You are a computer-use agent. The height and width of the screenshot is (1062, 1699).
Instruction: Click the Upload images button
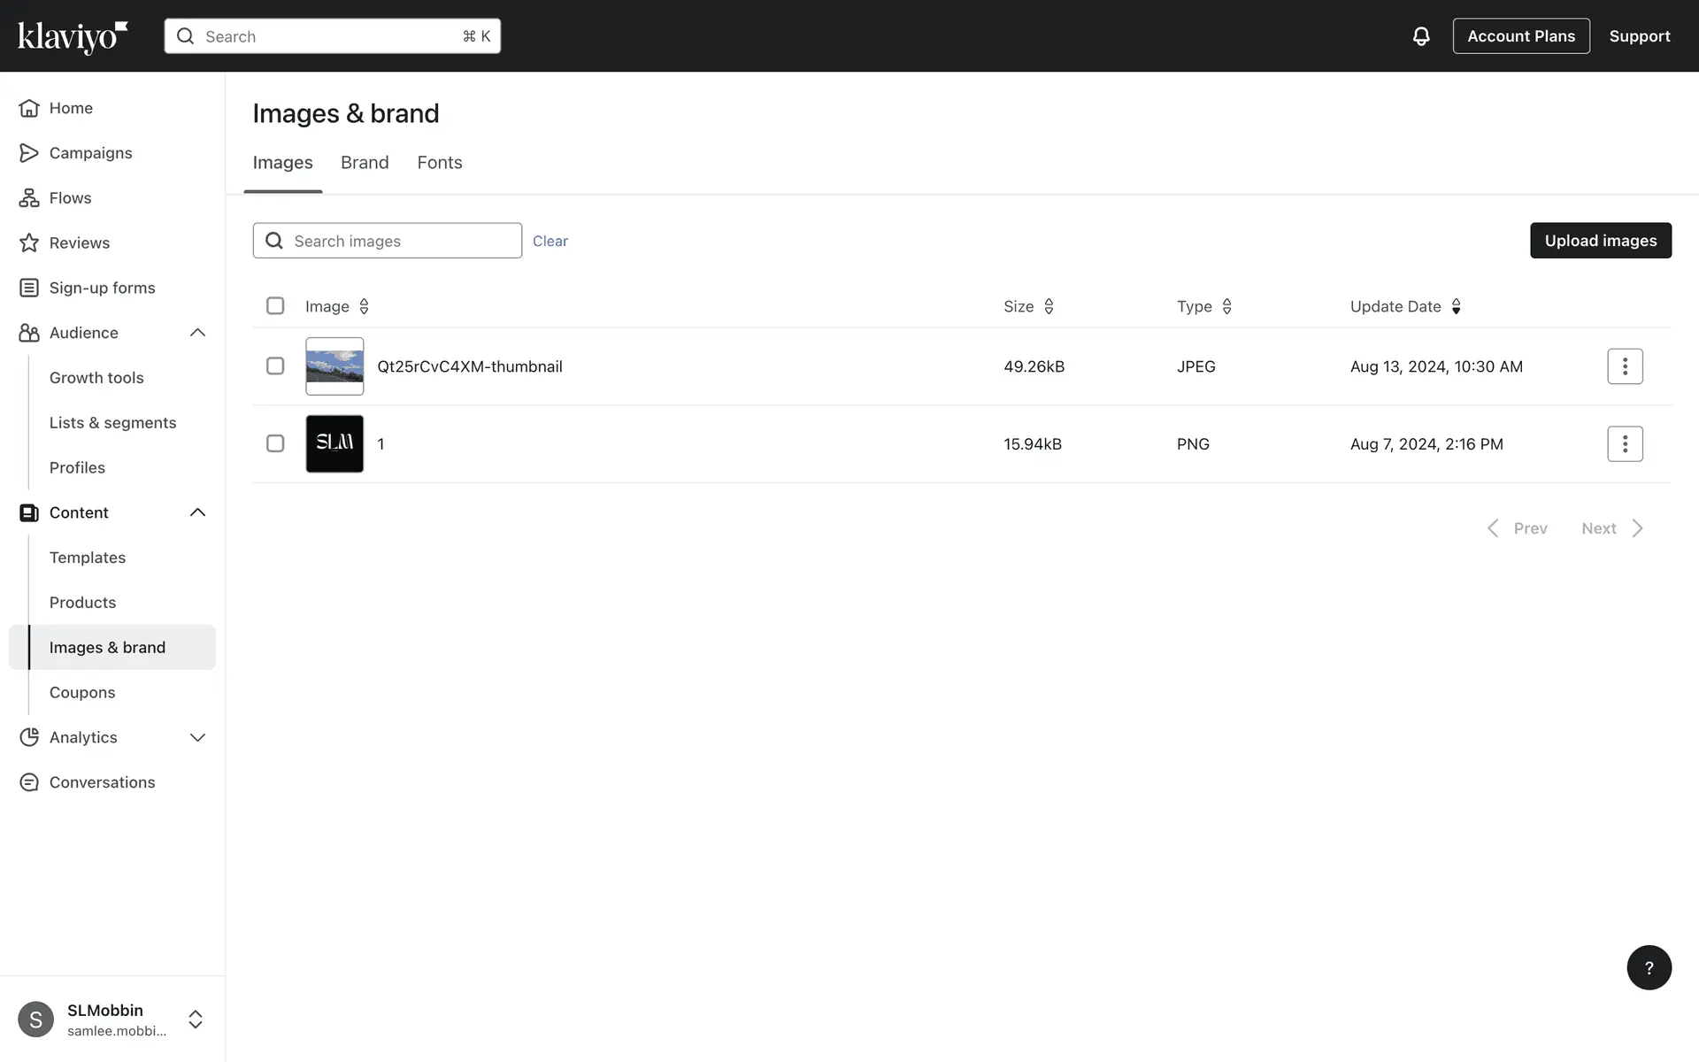click(x=1600, y=241)
